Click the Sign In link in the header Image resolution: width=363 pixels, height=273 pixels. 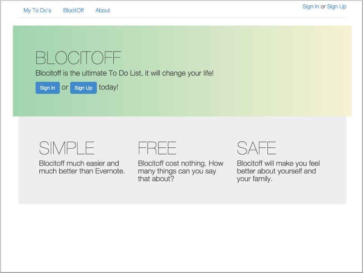[x=311, y=7]
